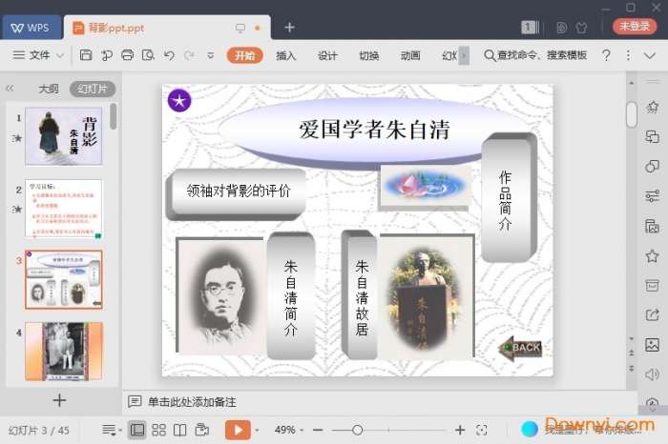The height and width of the screenshot is (444, 668).
Task: Click the 未登录 login button
Action: point(635,27)
